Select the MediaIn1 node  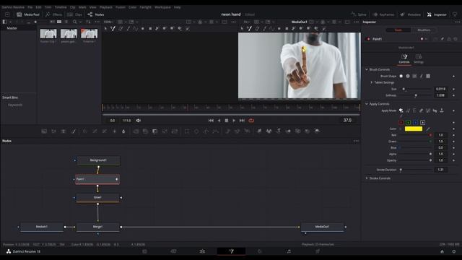42,227
